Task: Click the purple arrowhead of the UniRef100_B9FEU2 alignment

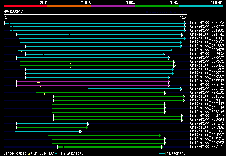Action: click(x=169, y=81)
